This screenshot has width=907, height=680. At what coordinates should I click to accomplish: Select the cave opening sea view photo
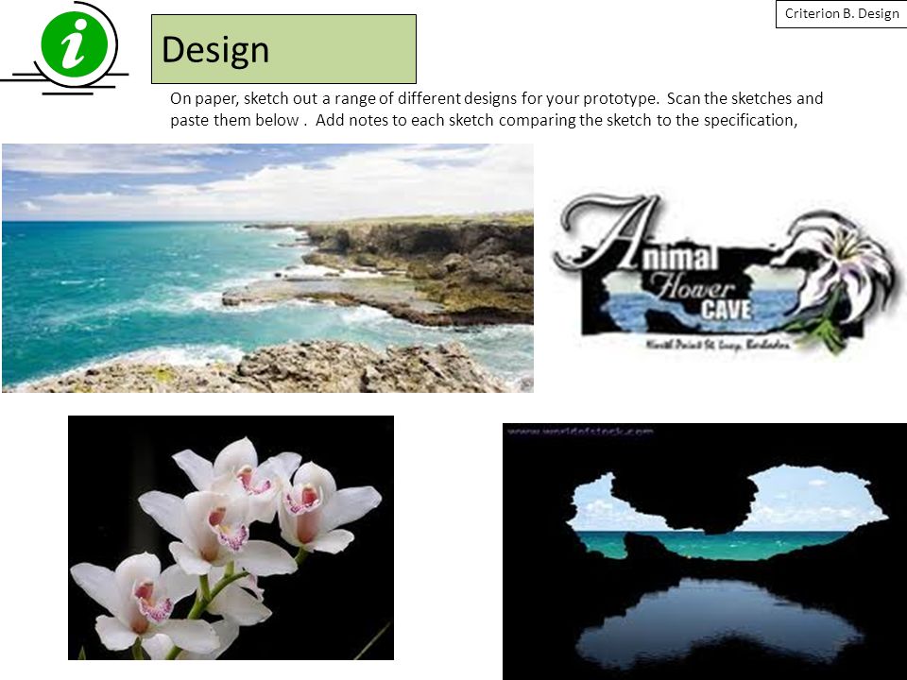(705, 551)
